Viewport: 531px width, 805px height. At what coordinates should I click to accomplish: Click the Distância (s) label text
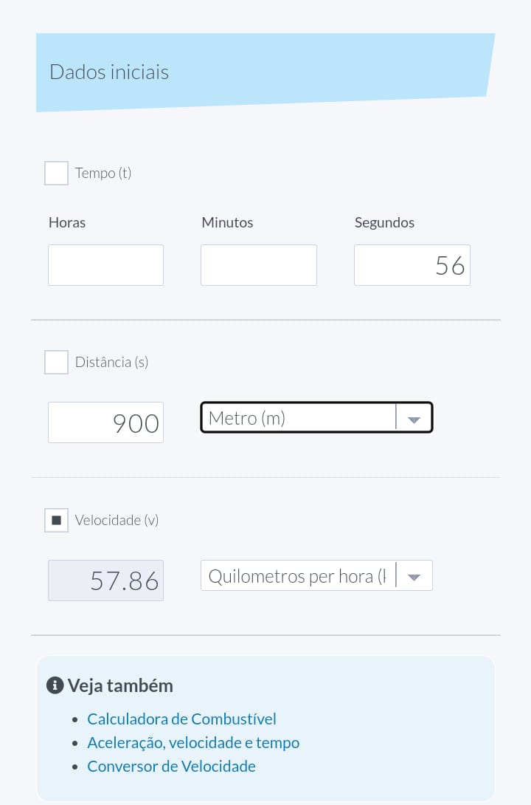(111, 363)
